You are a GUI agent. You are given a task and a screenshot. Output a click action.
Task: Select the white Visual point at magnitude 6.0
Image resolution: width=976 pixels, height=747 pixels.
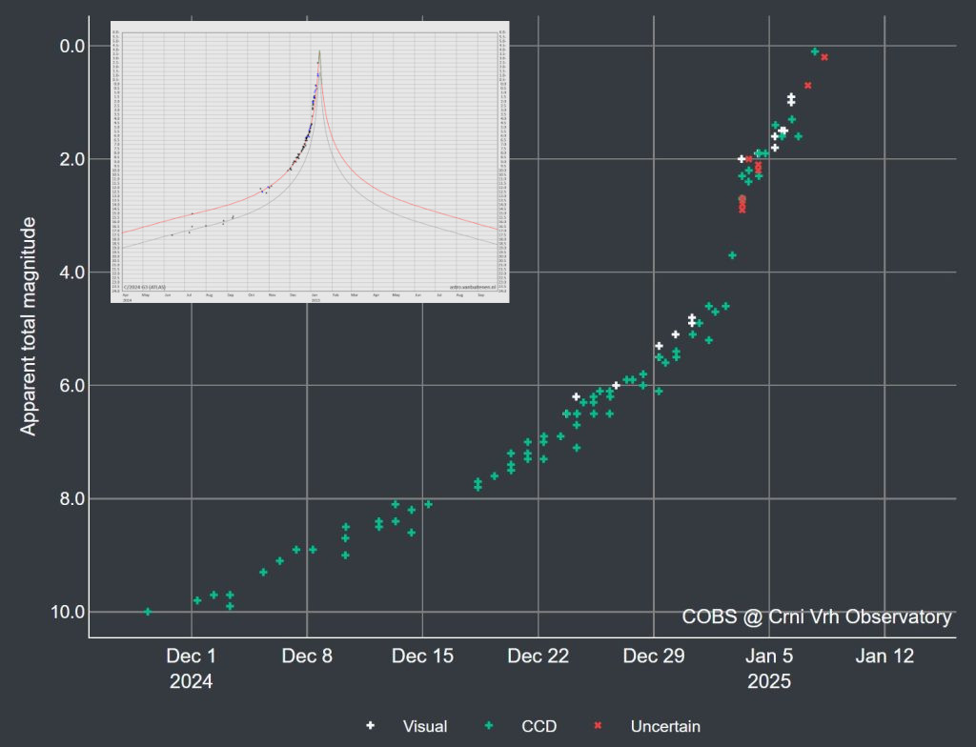click(616, 385)
